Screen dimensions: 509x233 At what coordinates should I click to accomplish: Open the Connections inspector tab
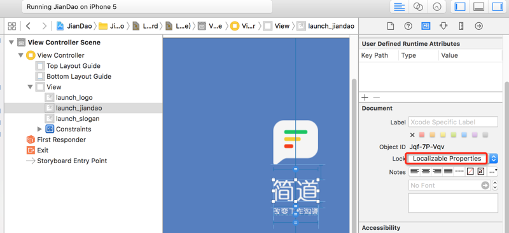tap(478, 26)
